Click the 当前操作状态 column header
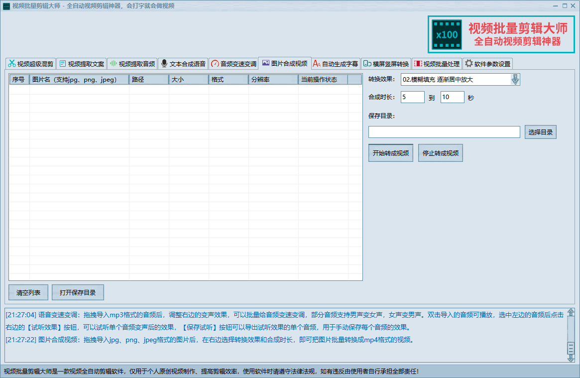Viewport: 580px width, 378px height. [x=323, y=80]
